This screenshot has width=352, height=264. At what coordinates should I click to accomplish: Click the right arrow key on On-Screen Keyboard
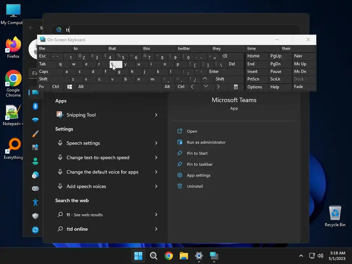(x=218, y=87)
